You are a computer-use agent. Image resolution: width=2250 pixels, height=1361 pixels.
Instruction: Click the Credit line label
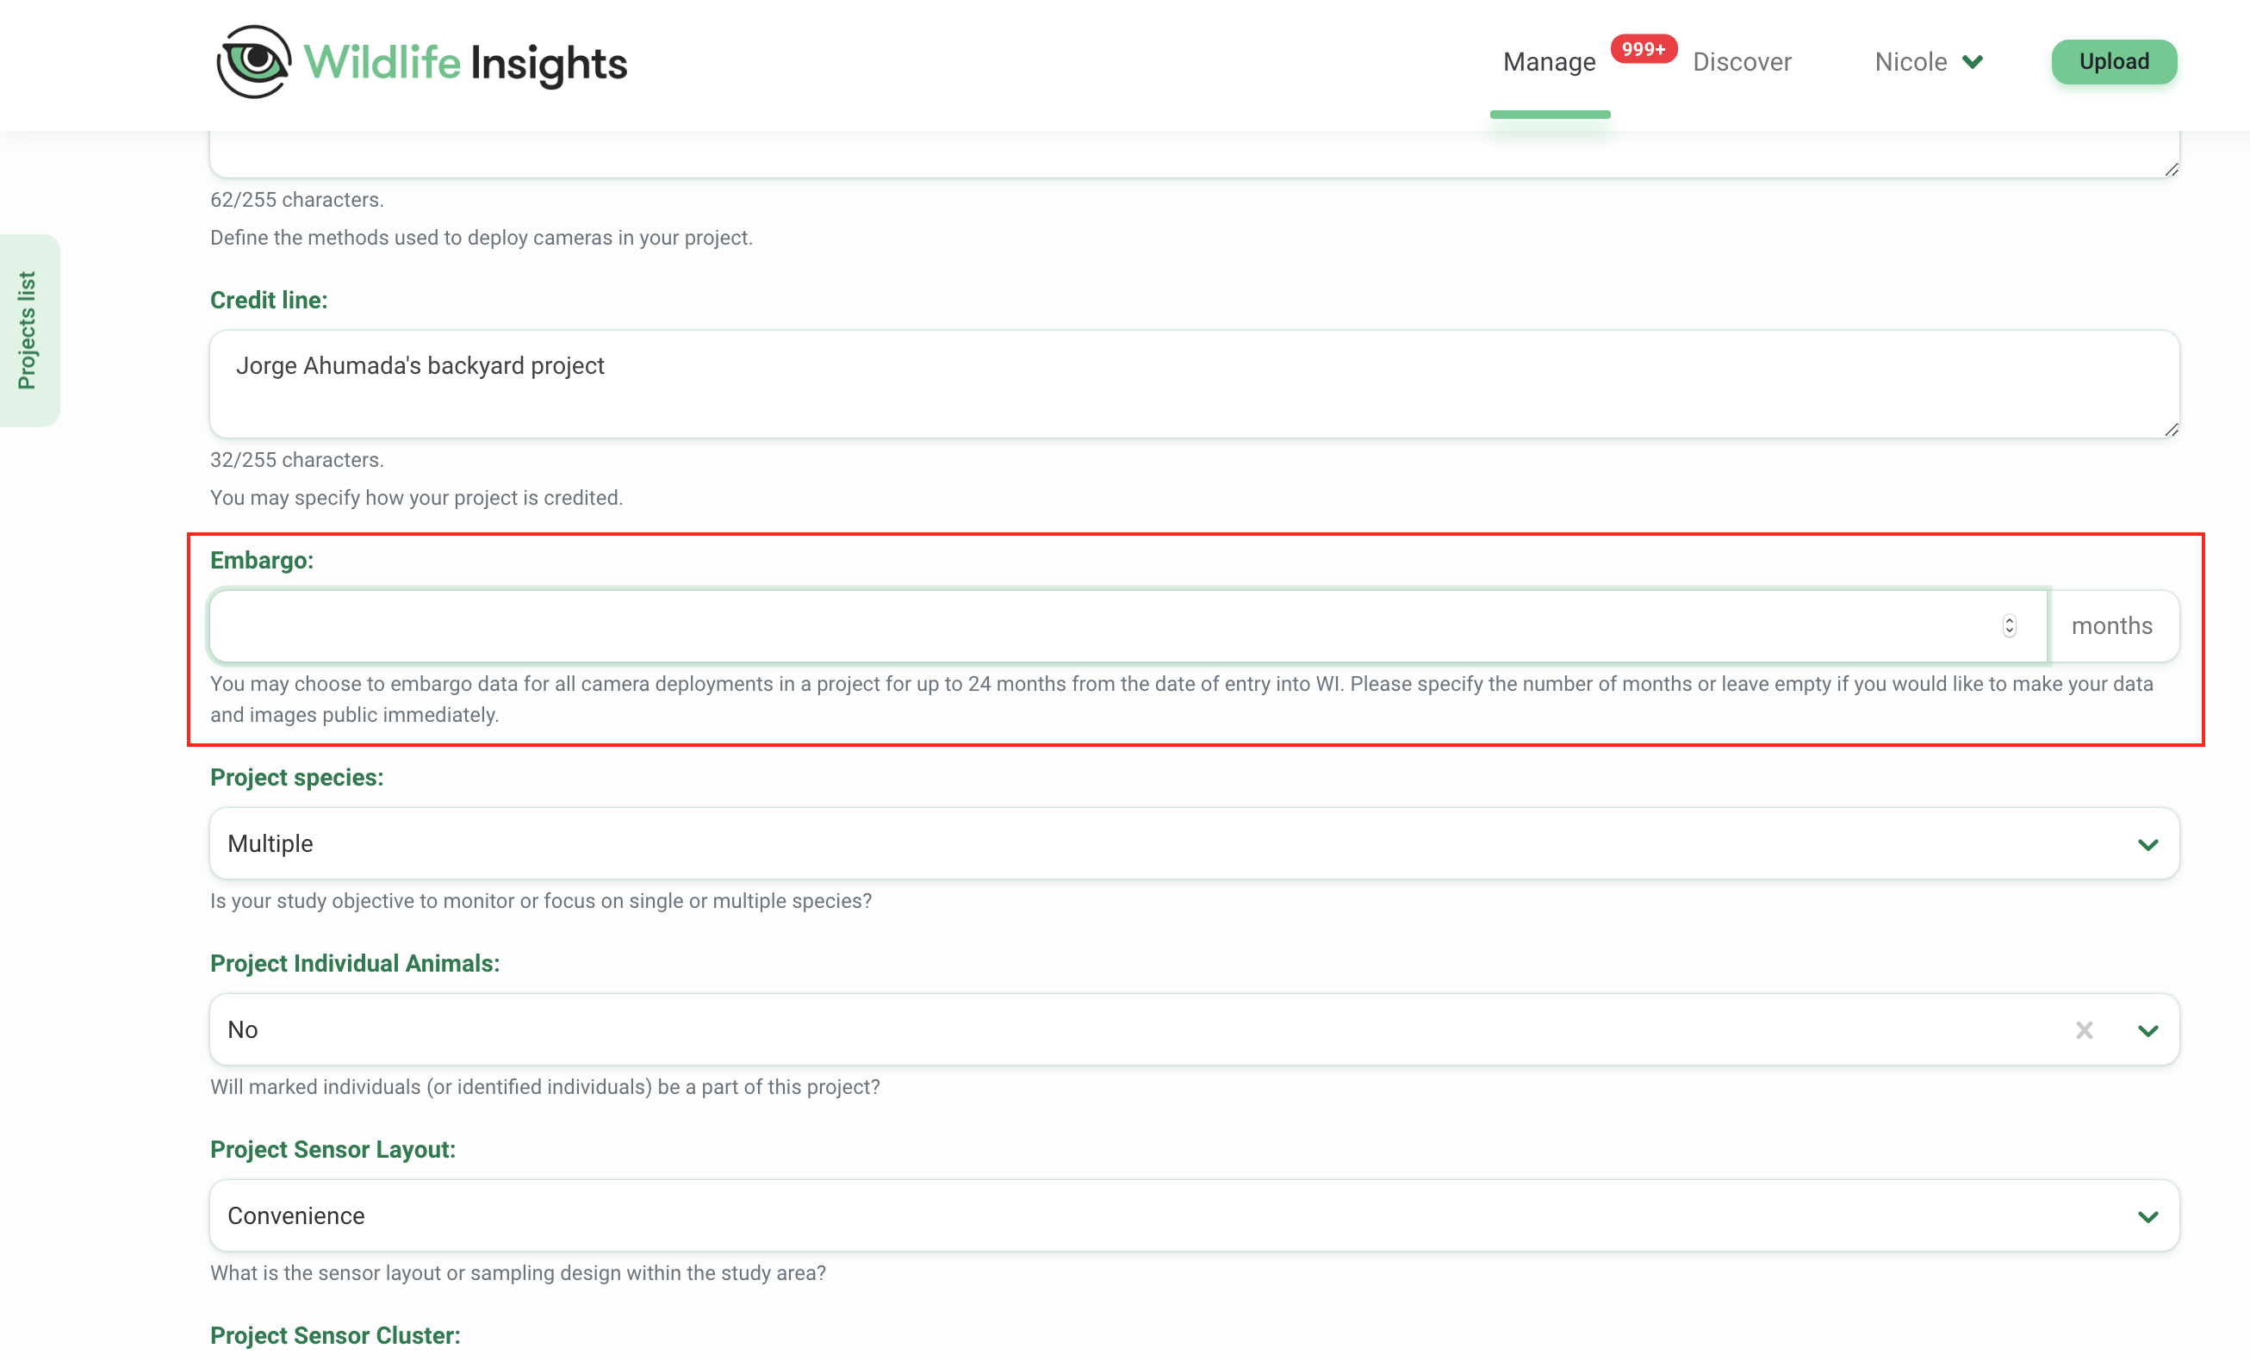269,300
